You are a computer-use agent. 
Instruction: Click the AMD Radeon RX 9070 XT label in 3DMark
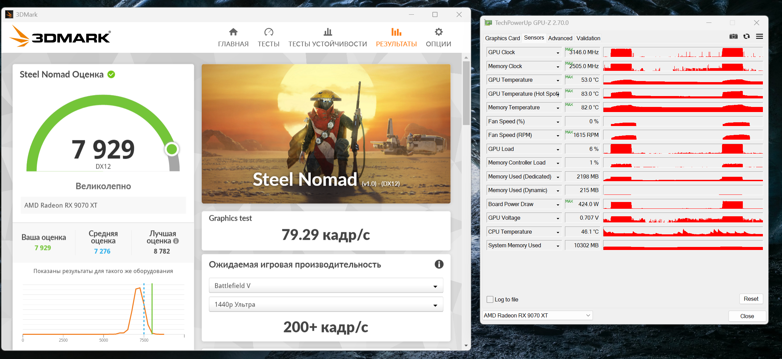(x=103, y=205)
